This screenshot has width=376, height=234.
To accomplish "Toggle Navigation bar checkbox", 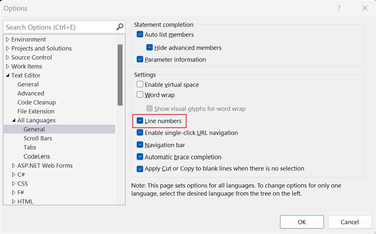I will click(140, 144).
